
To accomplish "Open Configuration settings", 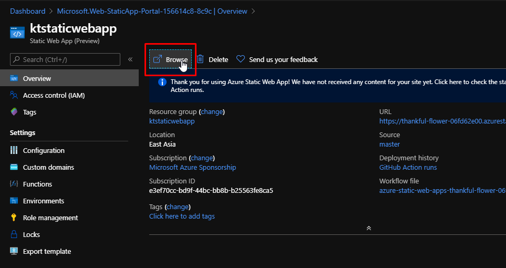I will 44,150.
